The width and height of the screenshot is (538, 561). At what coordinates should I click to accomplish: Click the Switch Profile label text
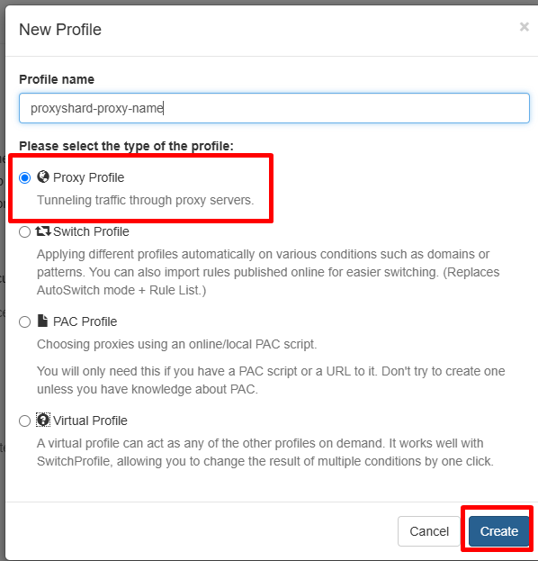[91, 231]
